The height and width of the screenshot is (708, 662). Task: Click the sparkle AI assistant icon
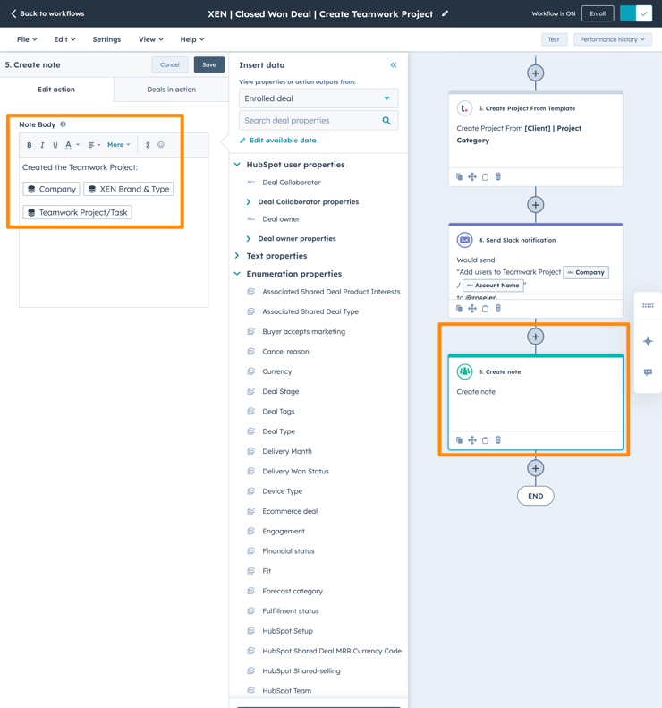pos(648,341)
